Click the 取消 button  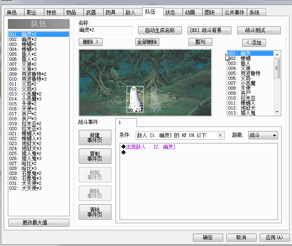(241, 237)
